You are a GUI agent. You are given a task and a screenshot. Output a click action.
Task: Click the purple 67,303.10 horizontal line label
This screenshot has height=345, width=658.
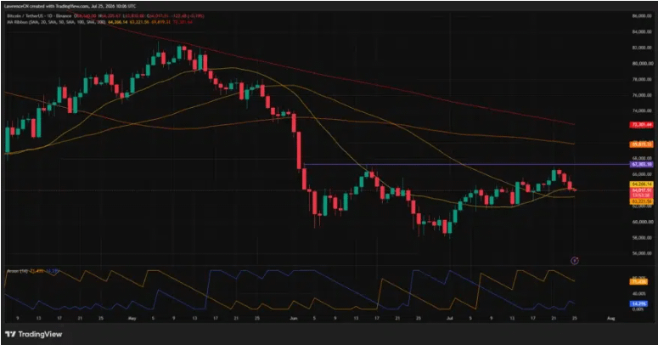(x=642, y=164)
